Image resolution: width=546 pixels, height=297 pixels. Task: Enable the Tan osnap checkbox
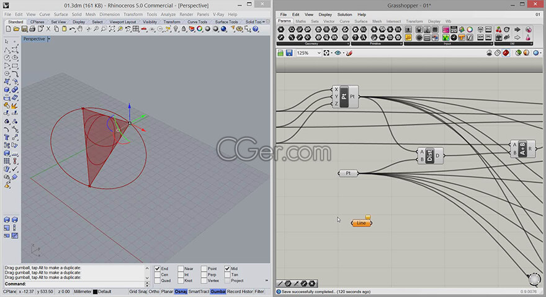(x=227, y=275)
